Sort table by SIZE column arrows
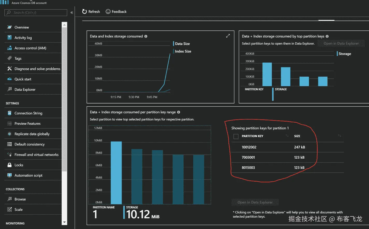This screenshot has width=369, height=229. 339,136
